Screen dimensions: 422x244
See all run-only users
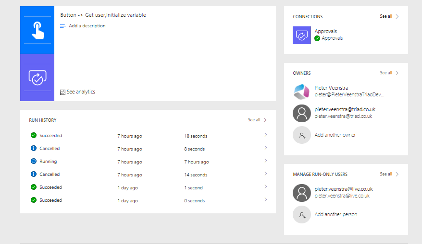[386, 174]
